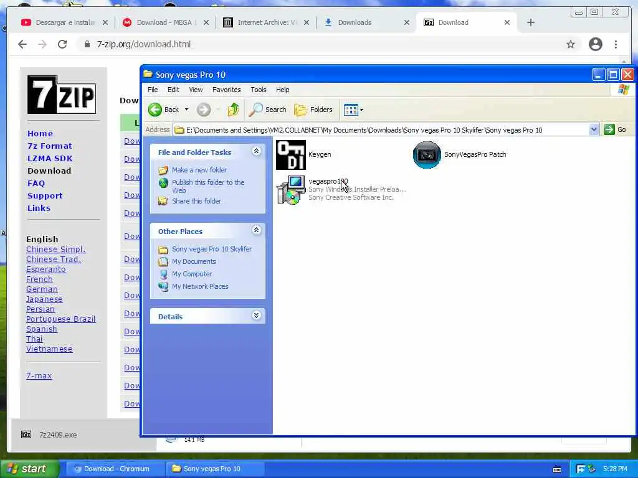Close the Downloads tab
The height and width of the screenshot is (478, 638).
(x=406, y=22)
